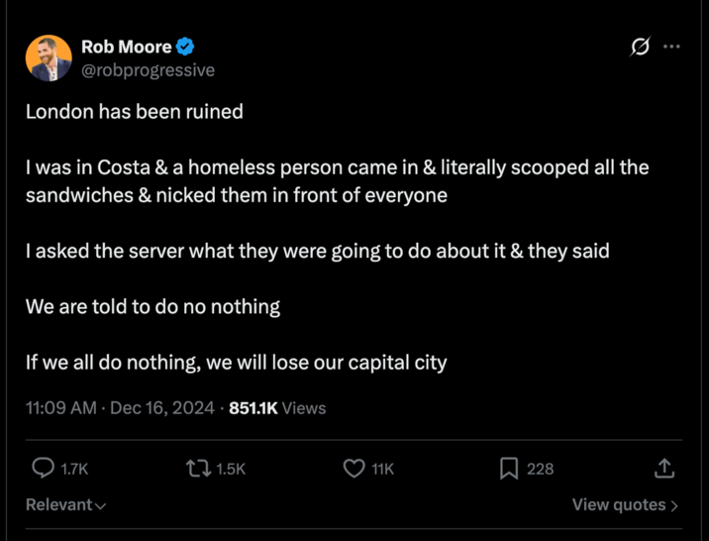
Task: Click the 'London has been ruined' post text
Action: click(x=135, y=111)
